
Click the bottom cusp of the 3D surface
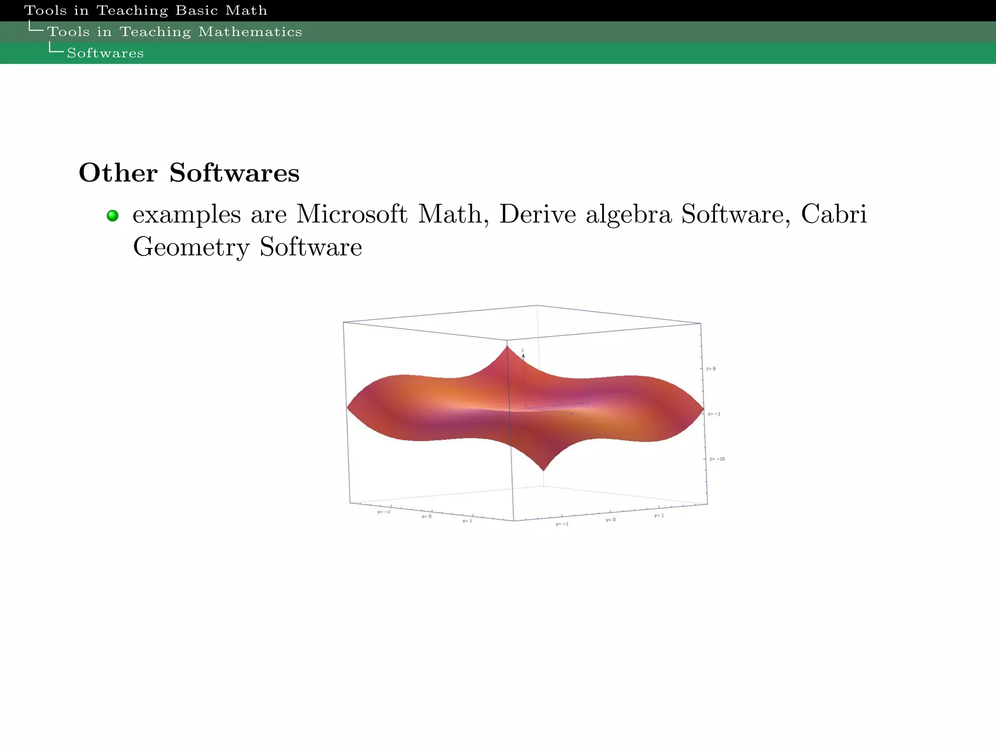543,469
